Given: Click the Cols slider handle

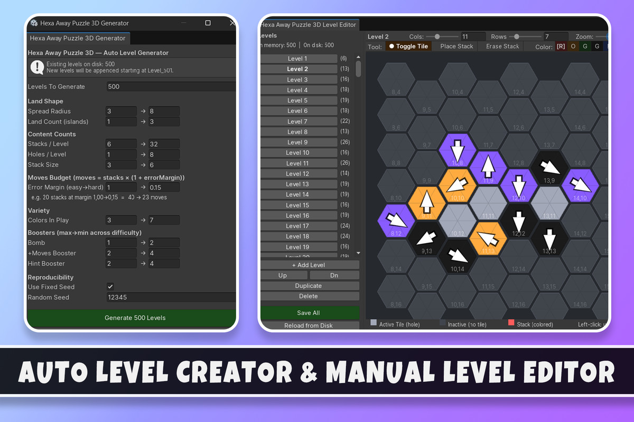Looking at the screenshot, I should 436,36.
